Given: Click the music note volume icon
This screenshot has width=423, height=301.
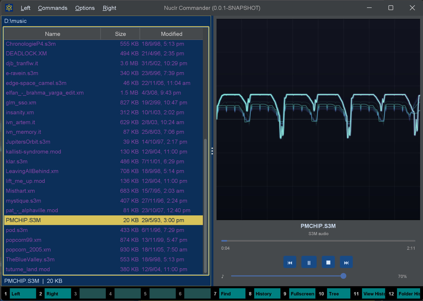Looking at the screenshot, I should tap(223, 276).
